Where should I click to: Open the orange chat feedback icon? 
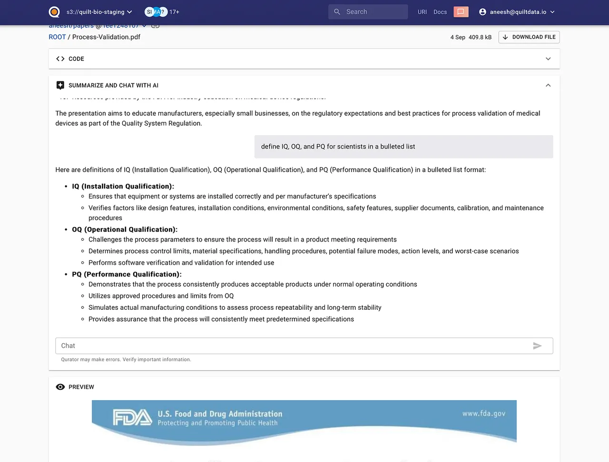pyautogui.click(x=461, y=12)
